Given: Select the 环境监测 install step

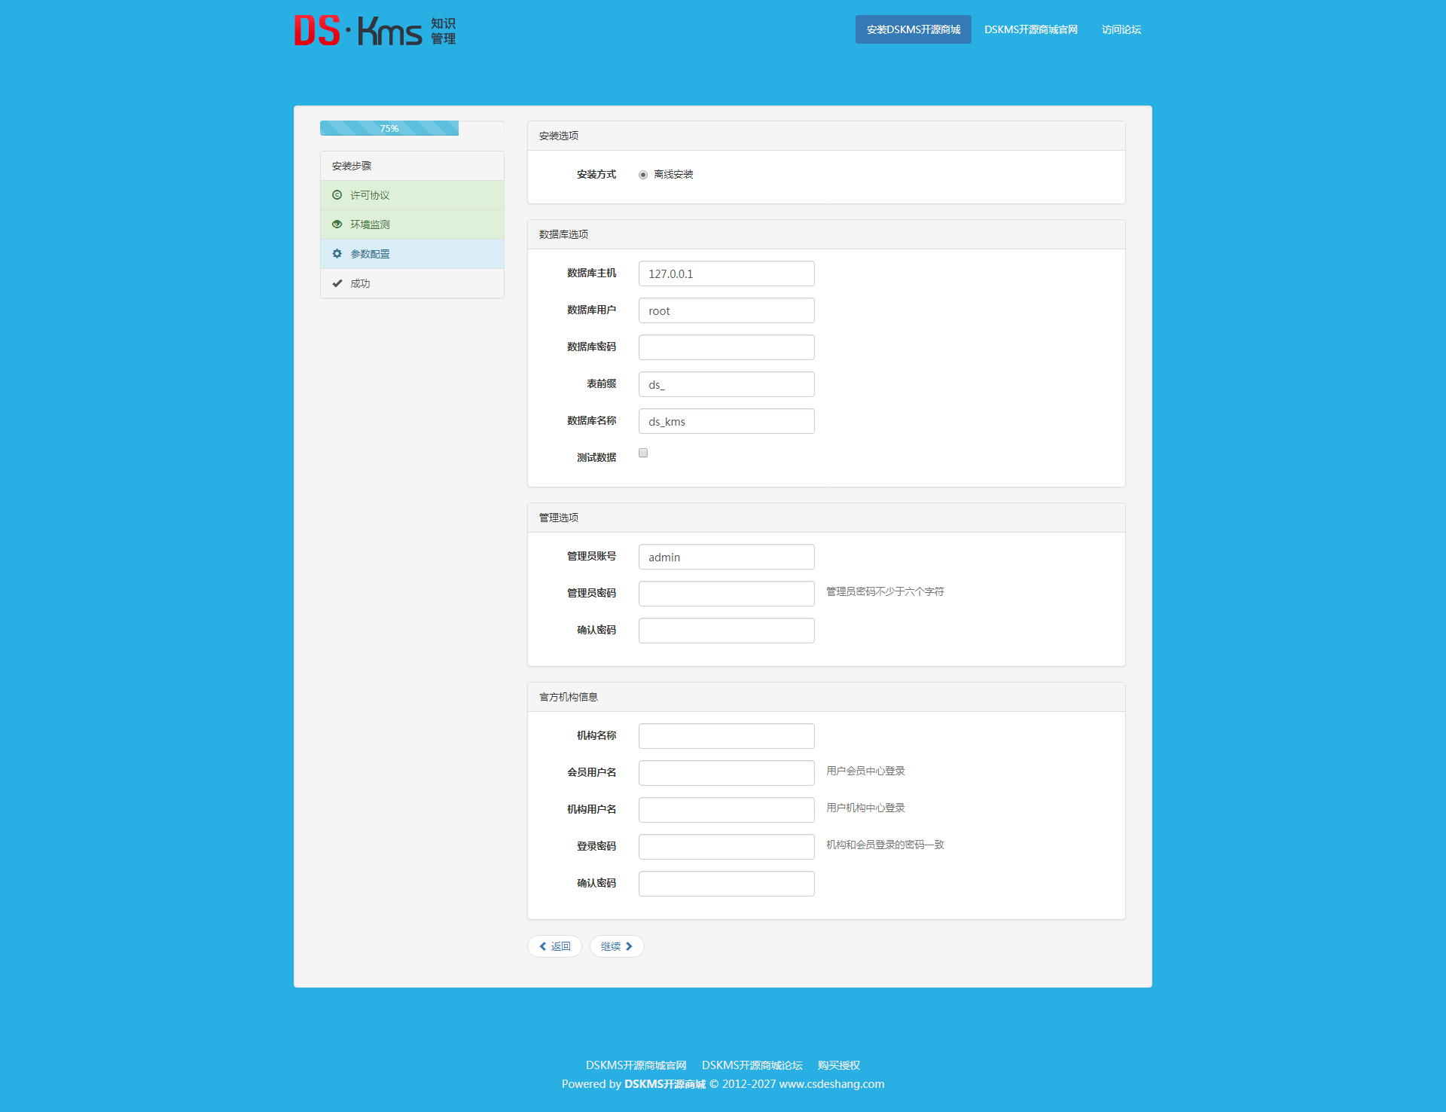Looking at the screenshot, I should coord(412,225).
